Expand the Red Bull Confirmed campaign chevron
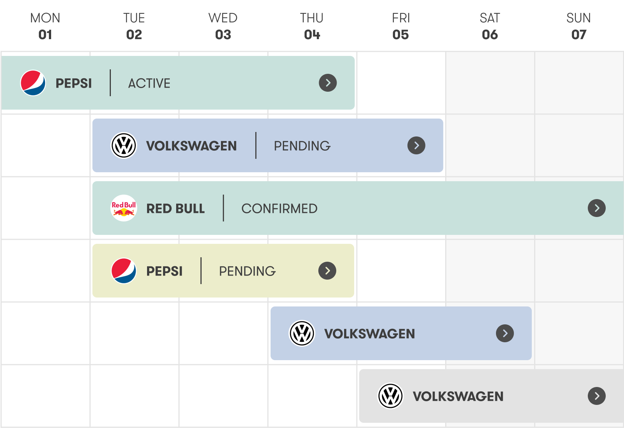This screenshot has height=428, width=624. click(597, 208)
